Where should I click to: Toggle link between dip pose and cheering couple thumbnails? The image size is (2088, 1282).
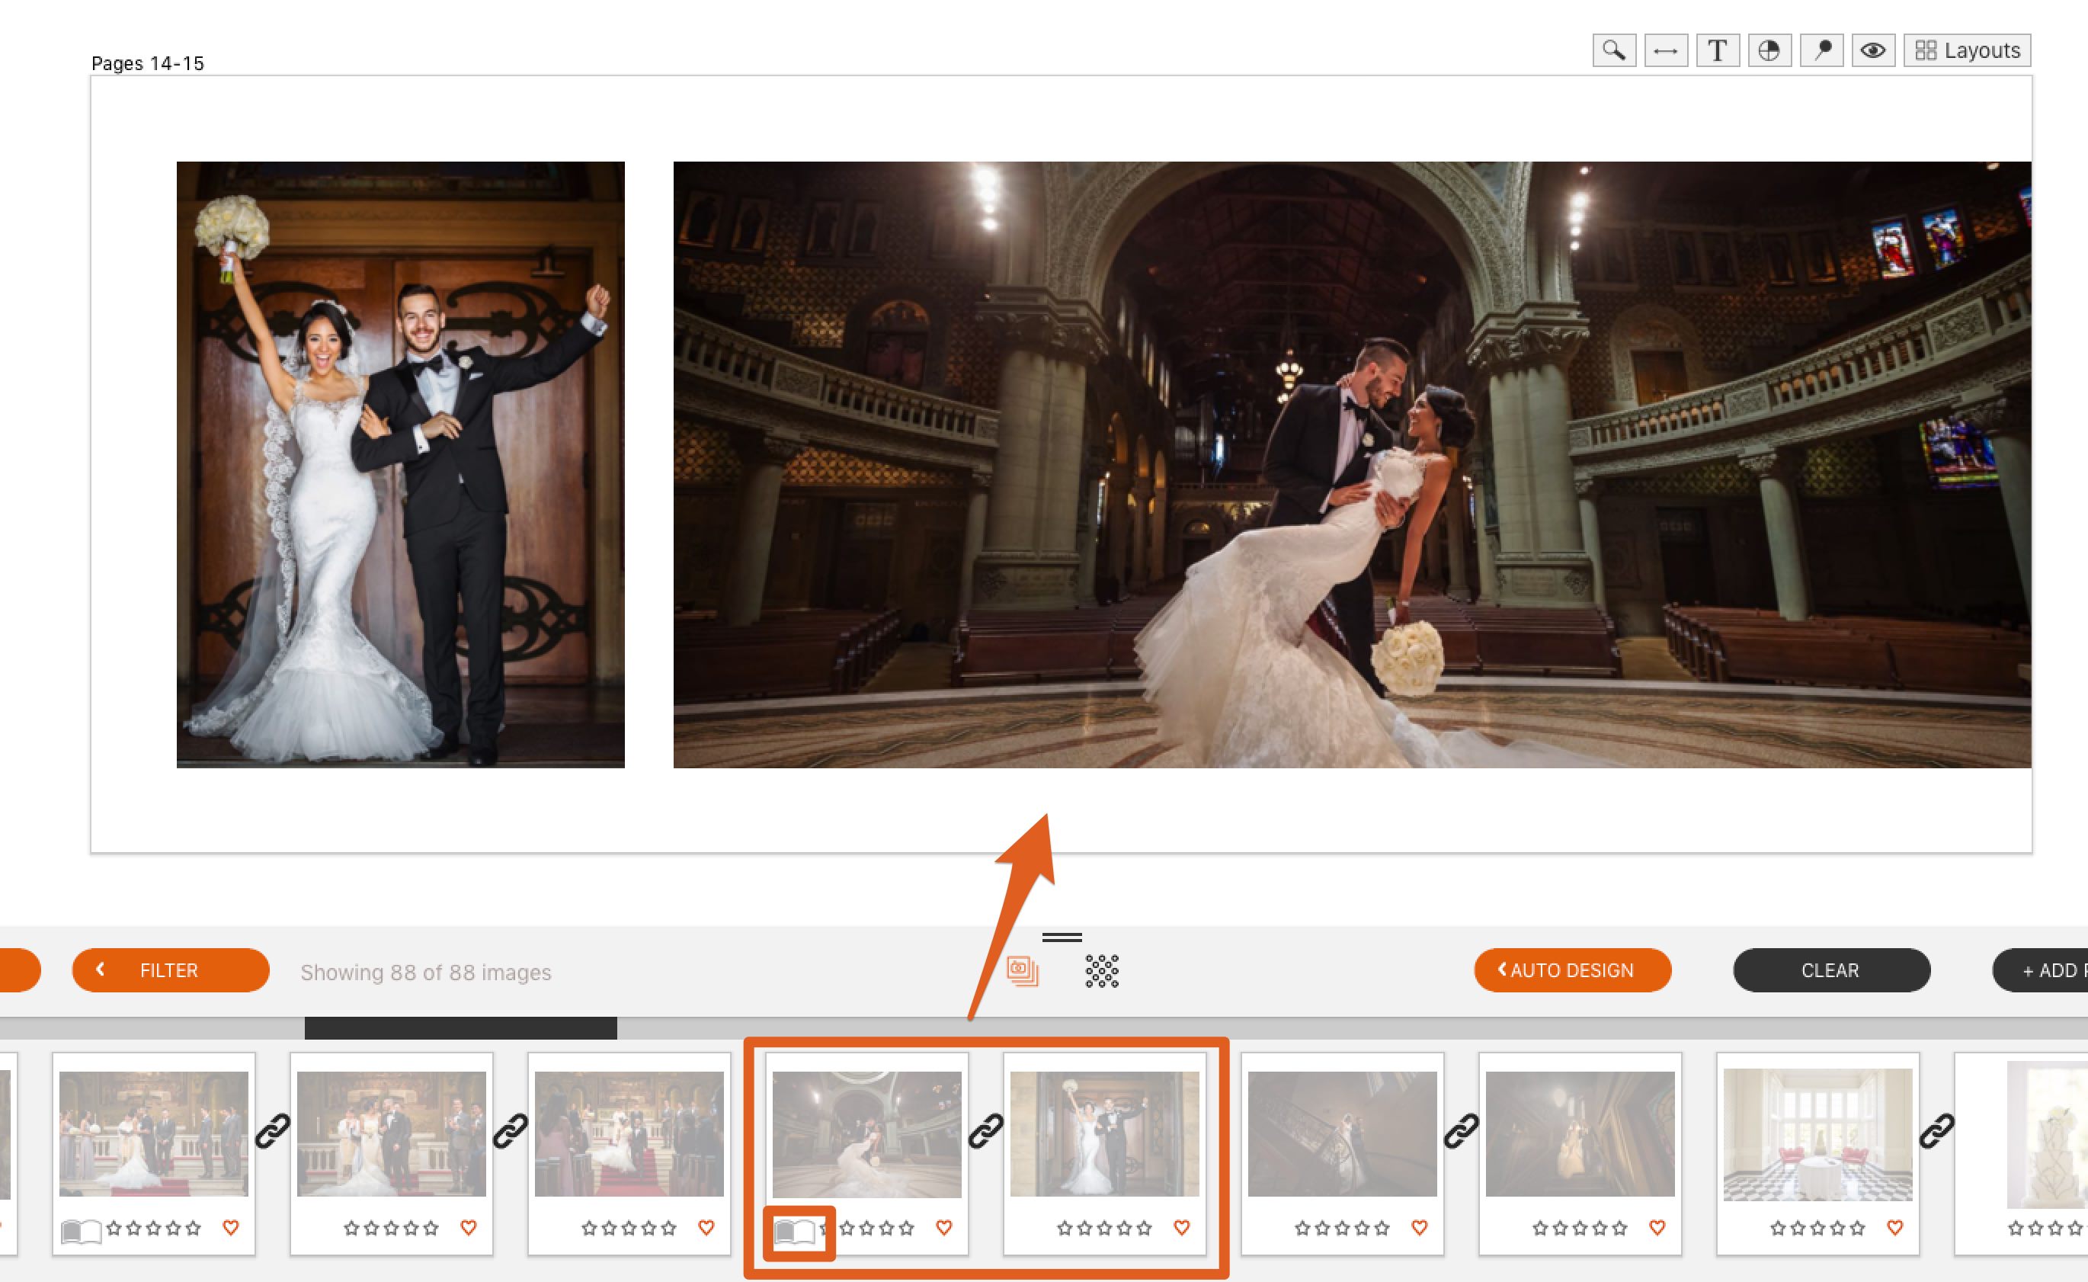pyautogui.click(x=986, y=1131)
